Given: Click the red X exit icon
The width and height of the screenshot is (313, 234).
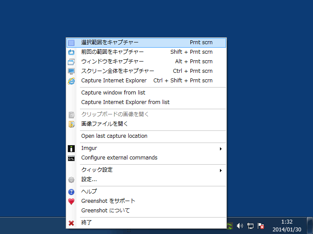Looking at the screenshot, I should click(x=72, y=223).
